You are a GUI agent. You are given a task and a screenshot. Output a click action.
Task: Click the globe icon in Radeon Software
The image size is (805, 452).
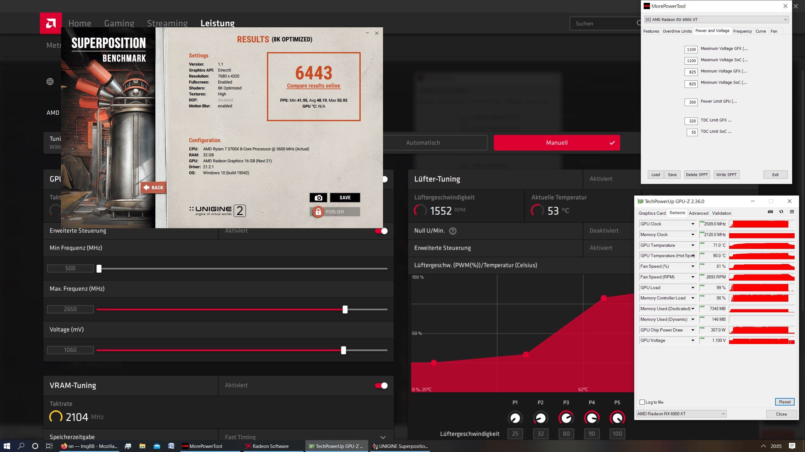(x=50, y=82)
